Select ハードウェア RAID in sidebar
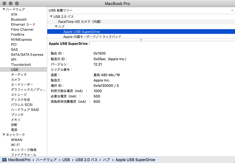Viewport: 235px width, 163px height. click(x=25, y=110)
